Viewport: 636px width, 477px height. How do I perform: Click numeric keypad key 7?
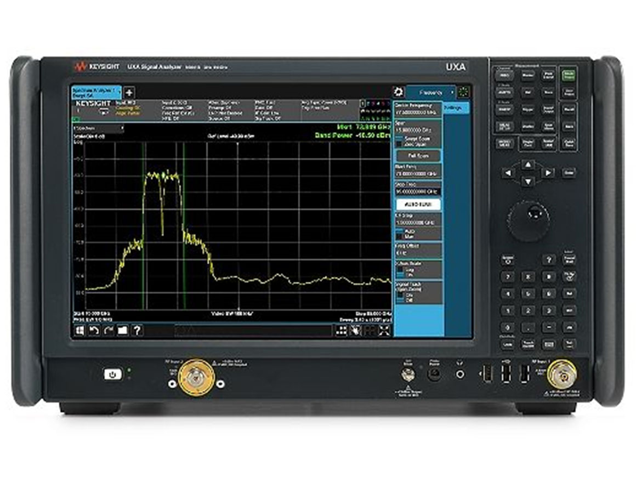(507, 277)
